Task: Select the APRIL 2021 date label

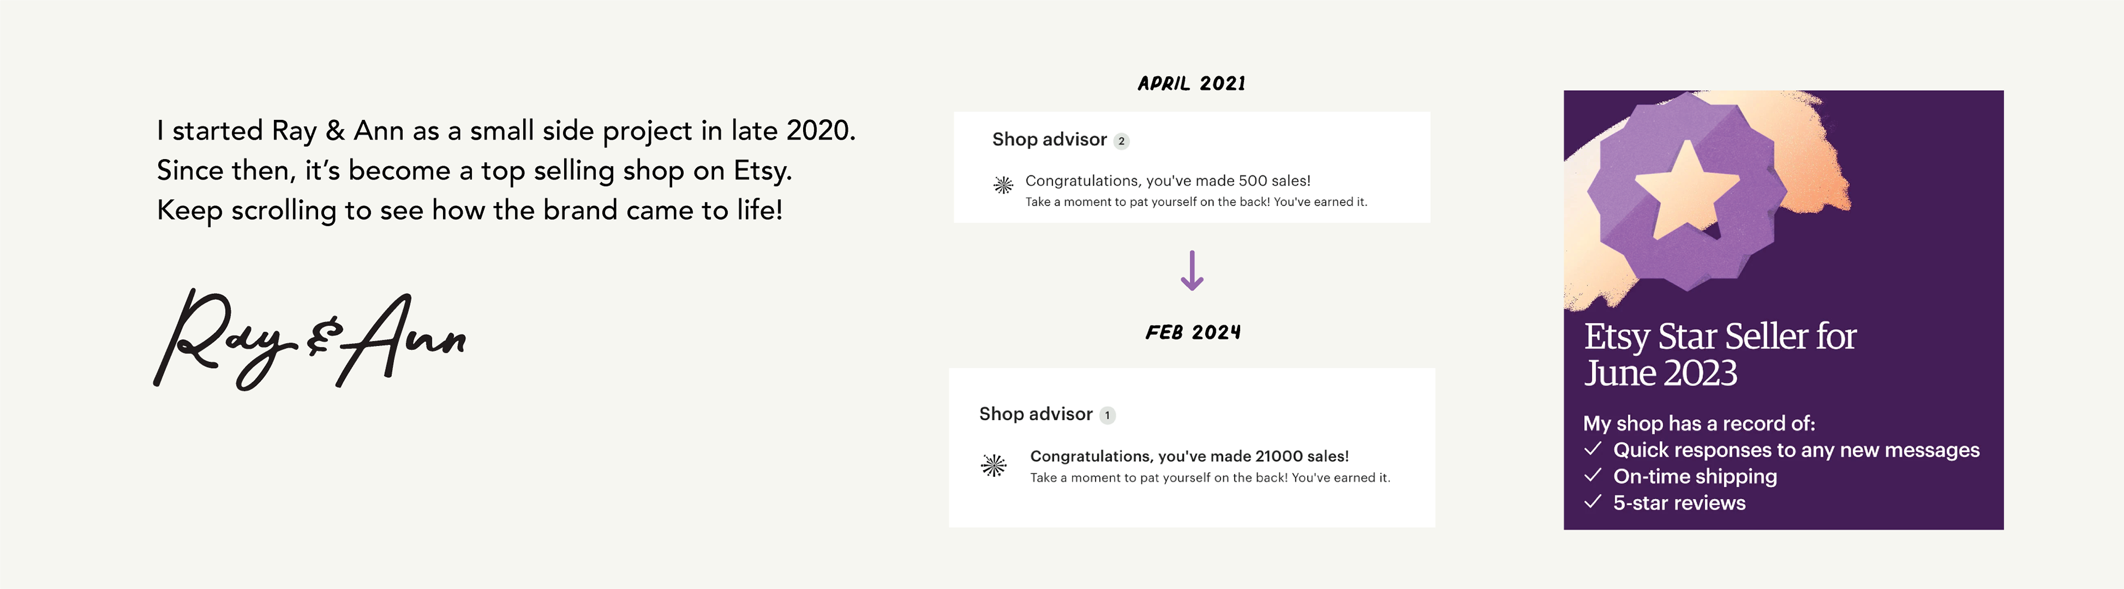Action: click(1191, 83)
